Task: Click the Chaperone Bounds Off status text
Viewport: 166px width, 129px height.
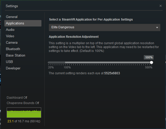Action: pos(23,103)
